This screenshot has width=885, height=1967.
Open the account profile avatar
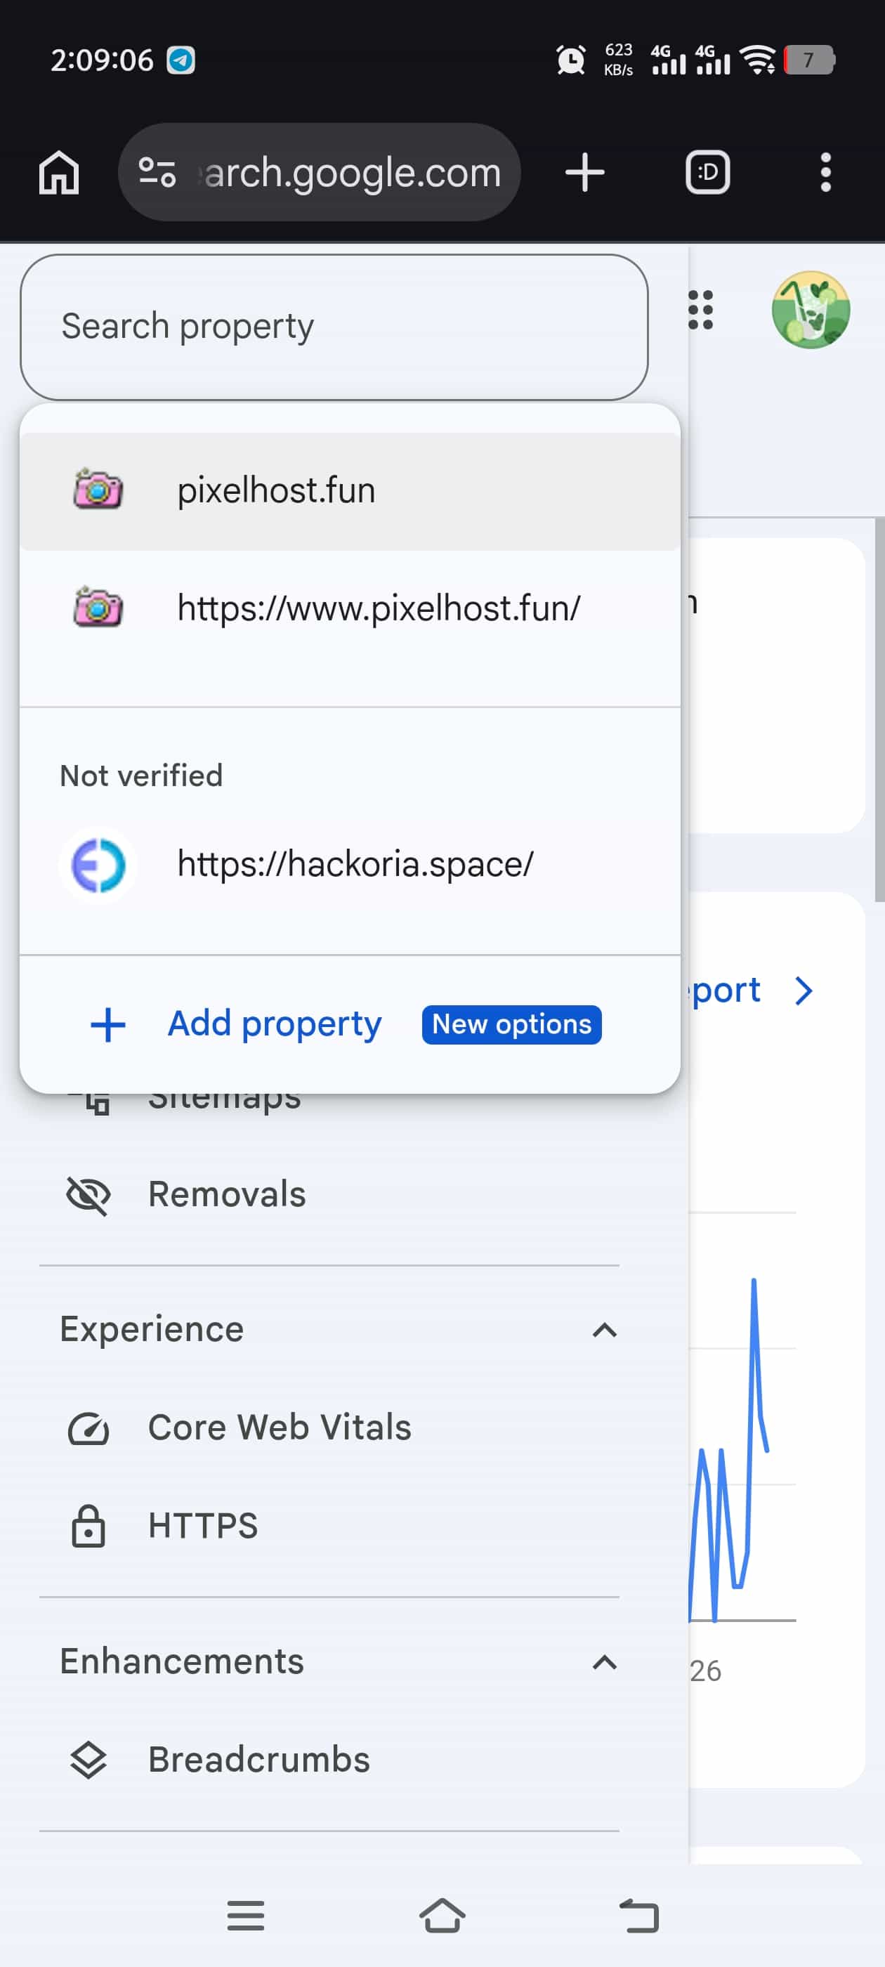pyautogui.click(x=811, y=310)
